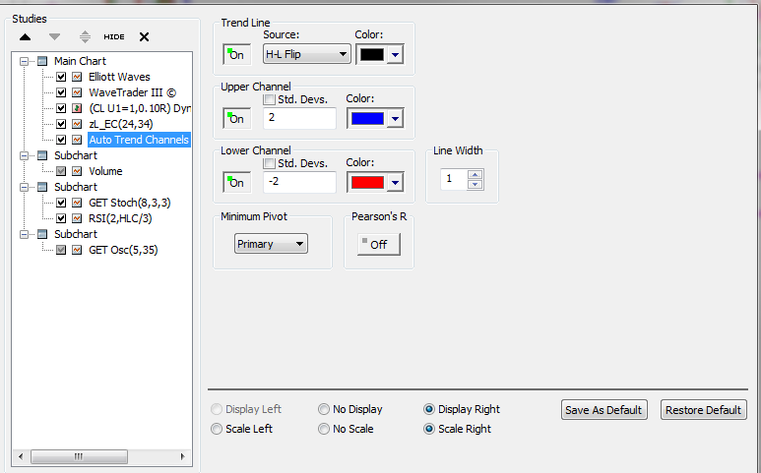Viewport: 761px width, 473px height.
Task: Decrease Line Width with down stepper
Action: click(x=476, y=184)
